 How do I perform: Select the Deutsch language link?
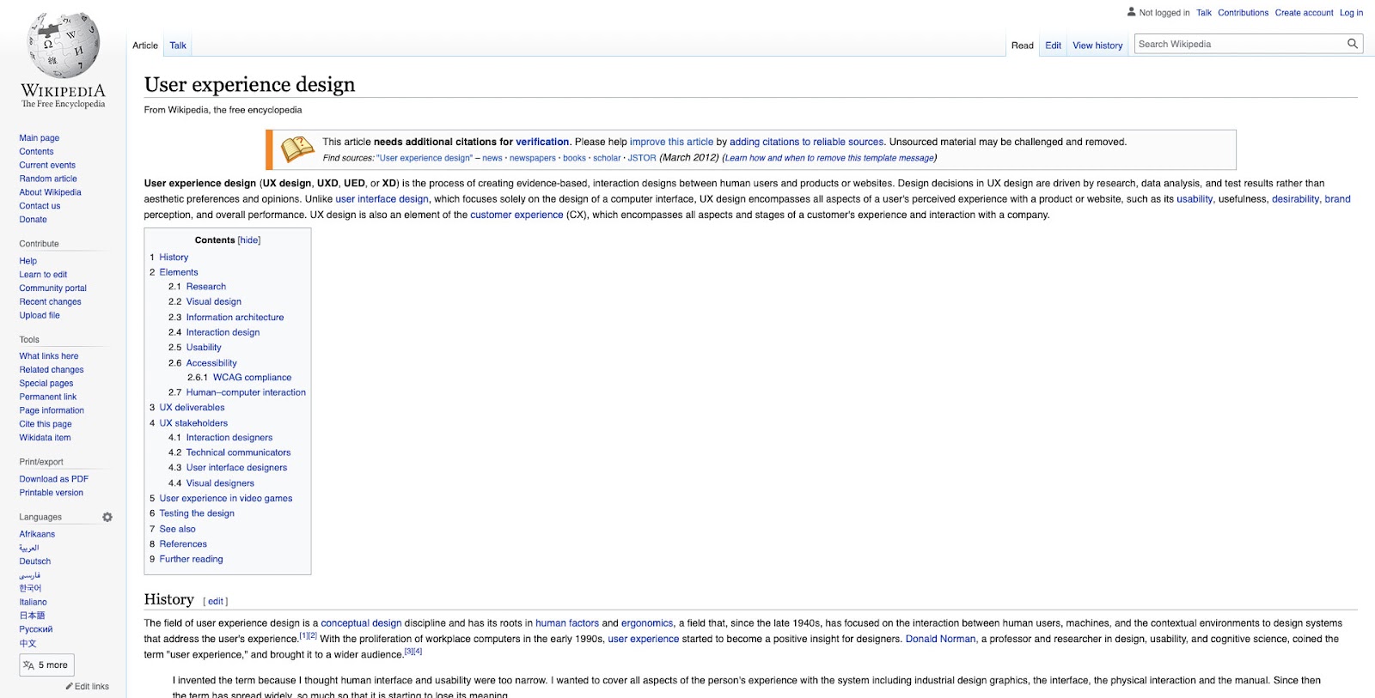pyautogui.click(x=35, y=561)
